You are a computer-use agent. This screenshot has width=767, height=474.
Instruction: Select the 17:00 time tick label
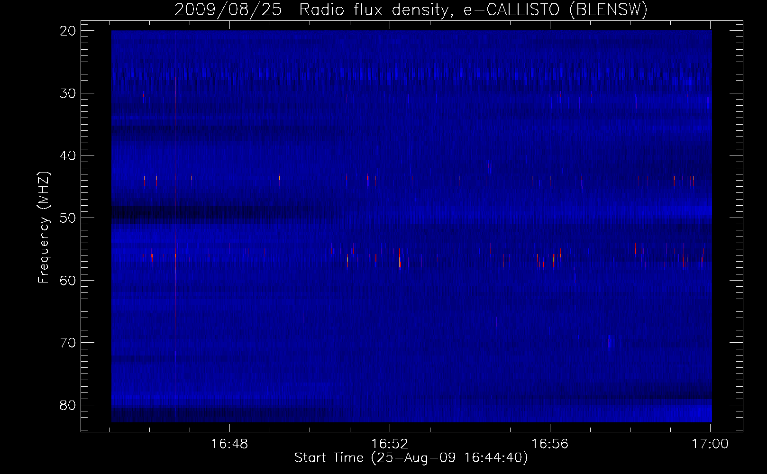[710, 444]
